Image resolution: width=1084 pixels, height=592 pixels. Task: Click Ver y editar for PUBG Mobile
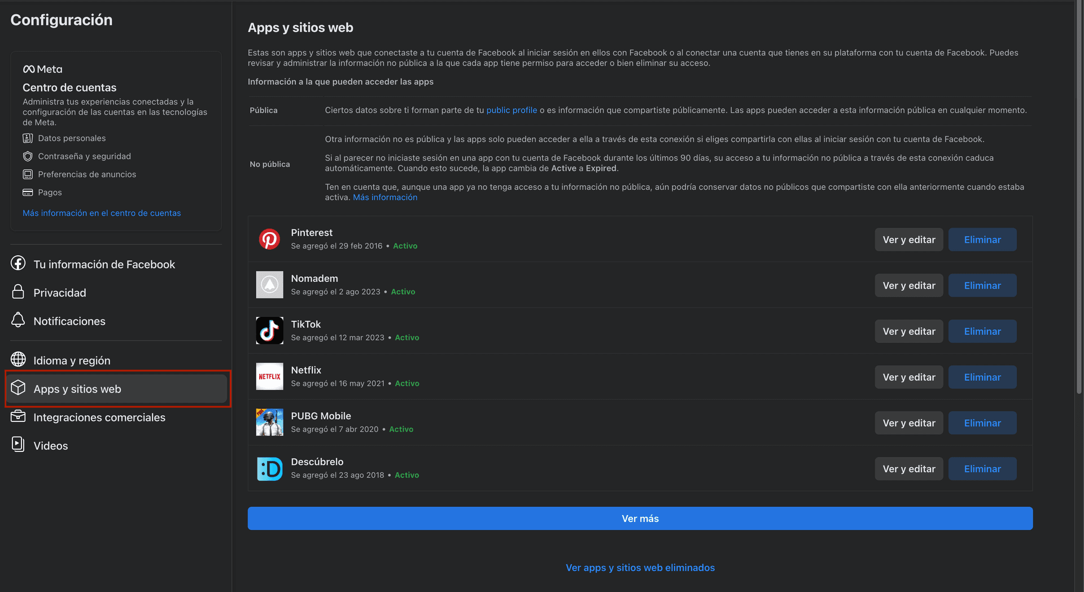coord(909,423)
